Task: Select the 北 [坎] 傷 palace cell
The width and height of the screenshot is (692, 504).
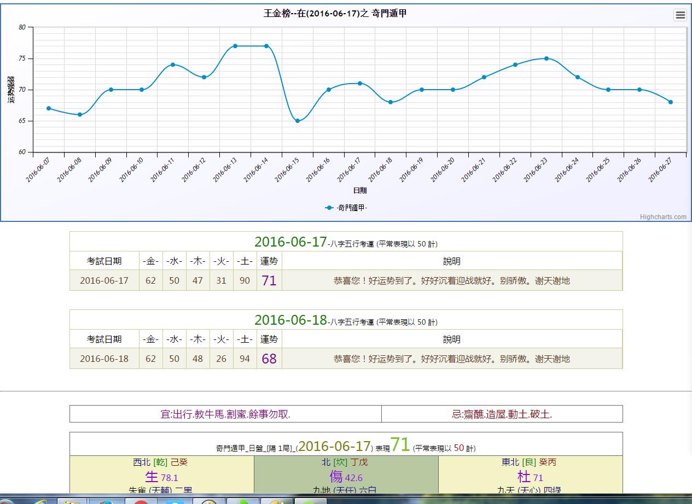Action: pos(346,474)
